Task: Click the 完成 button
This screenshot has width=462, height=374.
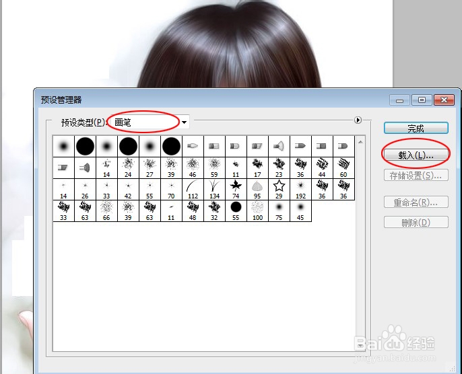Action: (x=416, y=128)
